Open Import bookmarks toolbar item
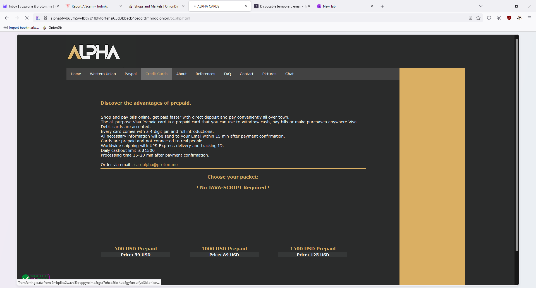This screenshot has height=288, width=536. [x=21, y=27]
